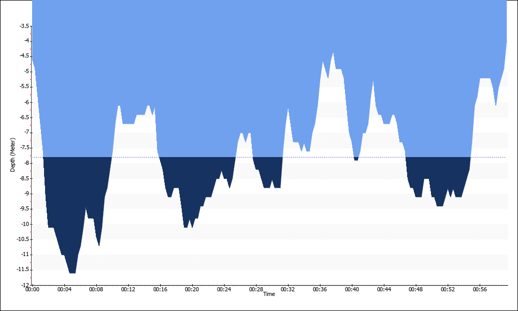Select the -9 depth tick label

tap(26, 193)
